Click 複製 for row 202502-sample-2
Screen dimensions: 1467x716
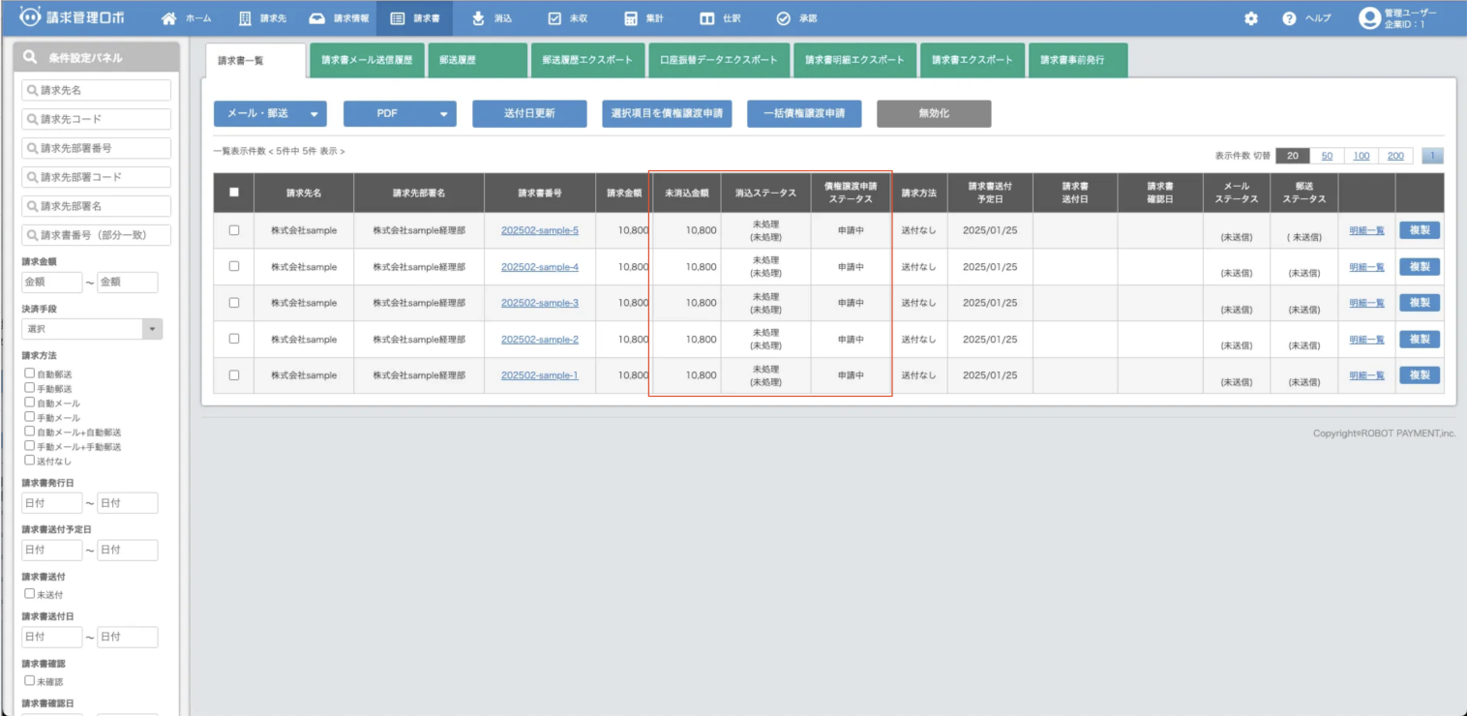pyautogui.click(x=1420, y=339)
